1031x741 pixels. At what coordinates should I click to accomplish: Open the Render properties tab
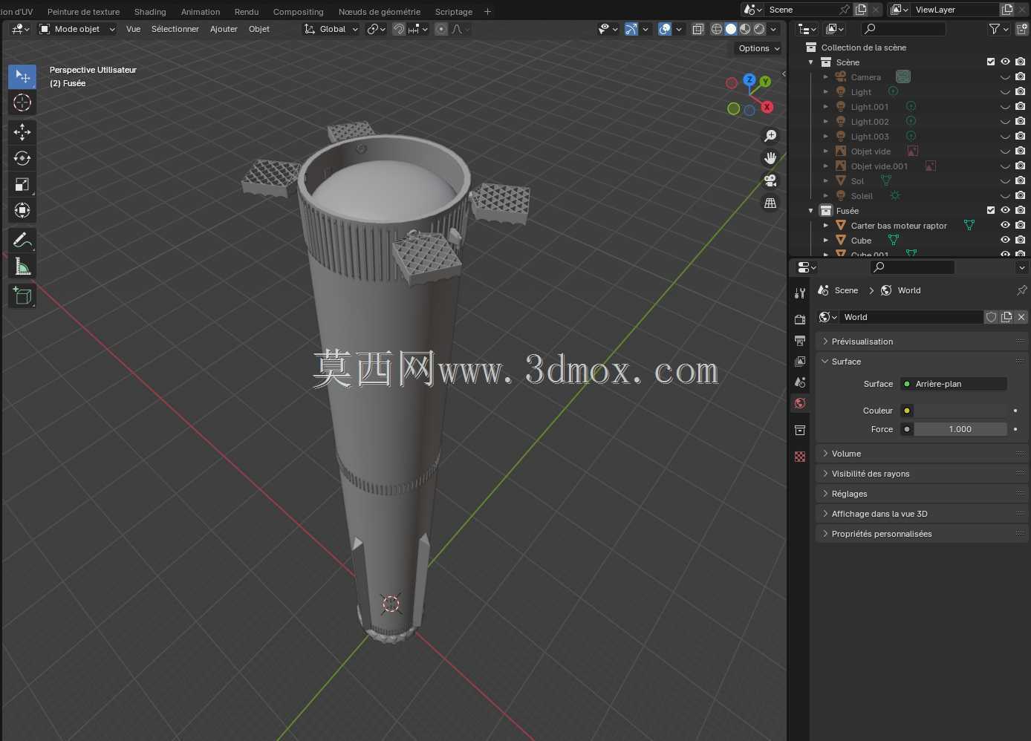[800, 319]
